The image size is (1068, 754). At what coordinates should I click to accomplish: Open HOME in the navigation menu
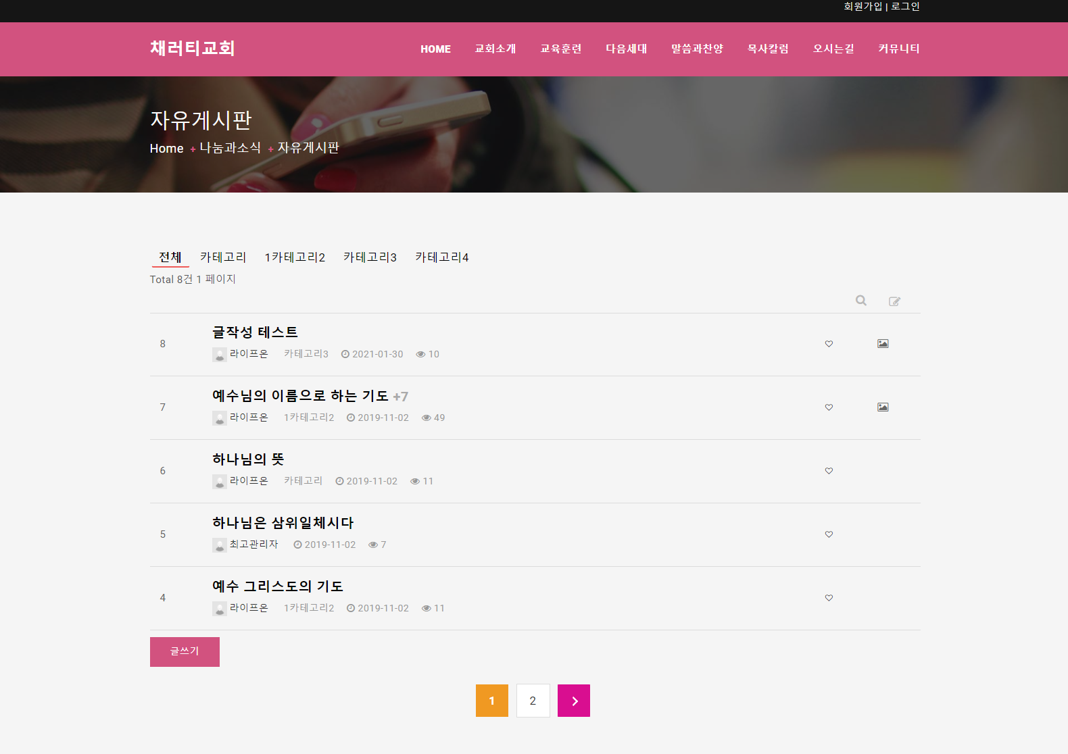tap(435, 49)
